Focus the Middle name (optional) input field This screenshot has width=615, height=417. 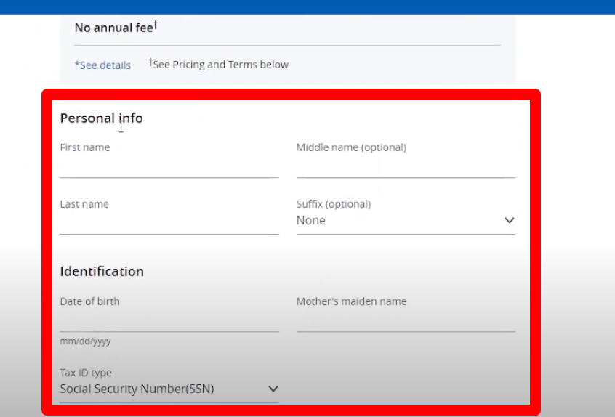(406, 167)
